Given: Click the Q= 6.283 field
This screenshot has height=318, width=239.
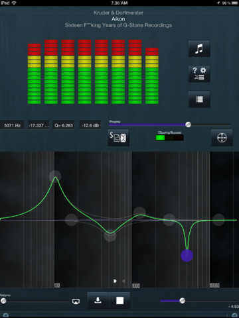Looking at the screenshot, I should pyautogui.click(x=64, y=125).
